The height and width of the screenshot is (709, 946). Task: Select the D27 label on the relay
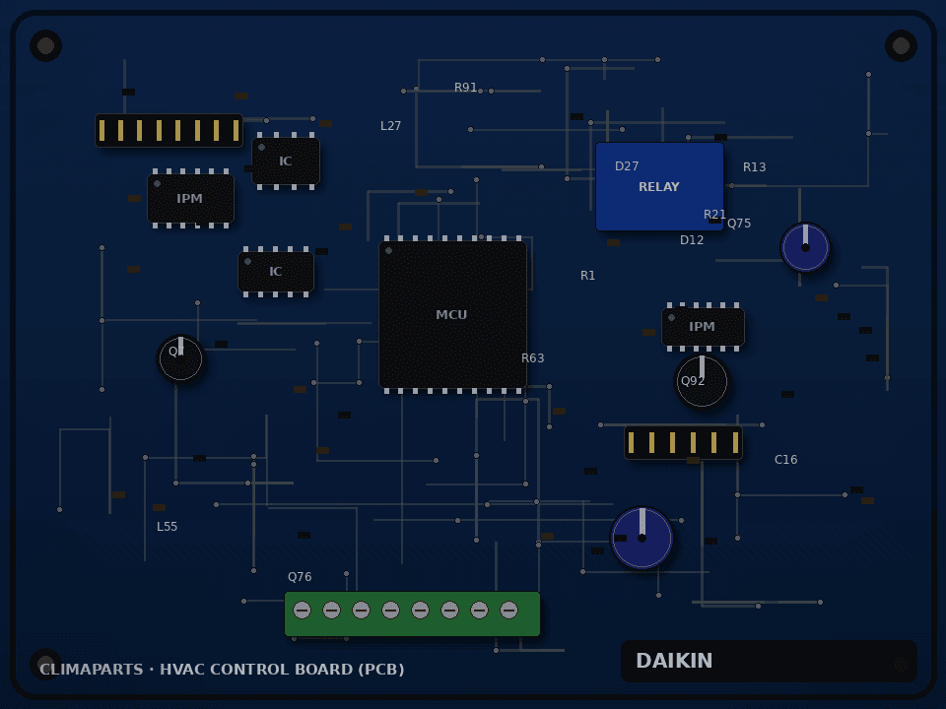[627, 166]
